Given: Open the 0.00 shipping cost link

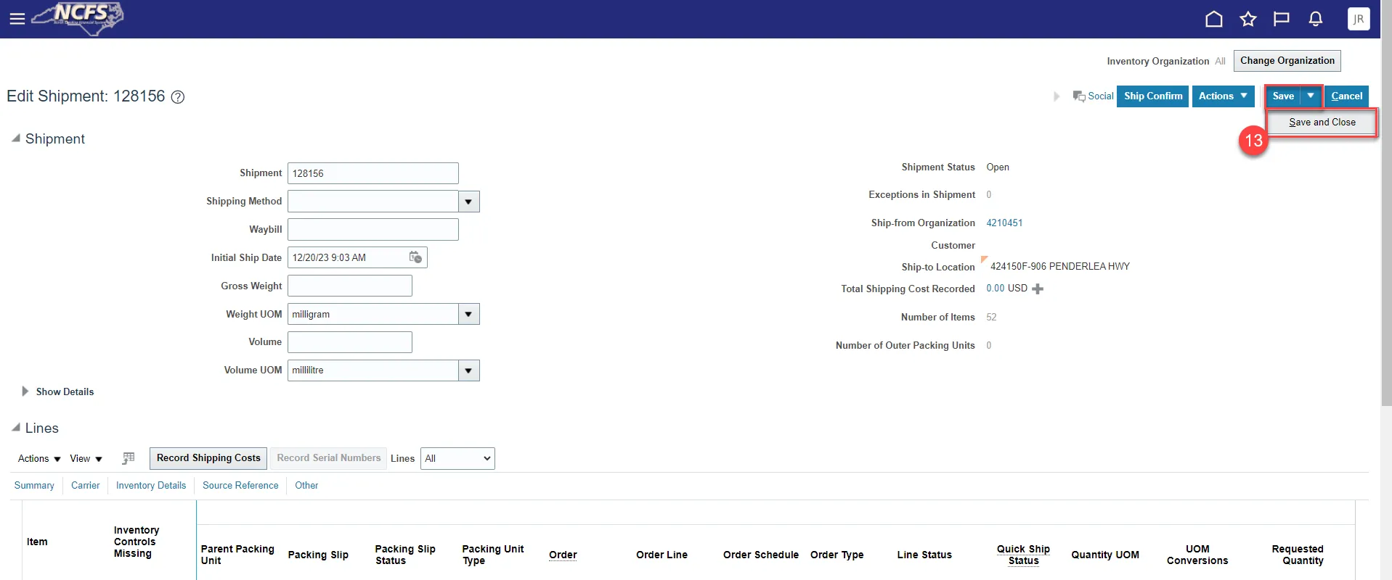Looking at the screenshot, I should [x=996, y=289].
